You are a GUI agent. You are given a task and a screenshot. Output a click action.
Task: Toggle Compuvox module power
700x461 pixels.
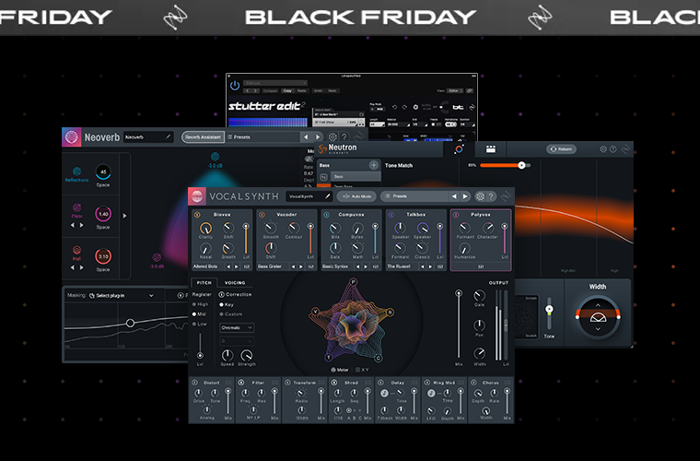click(326, 215)
